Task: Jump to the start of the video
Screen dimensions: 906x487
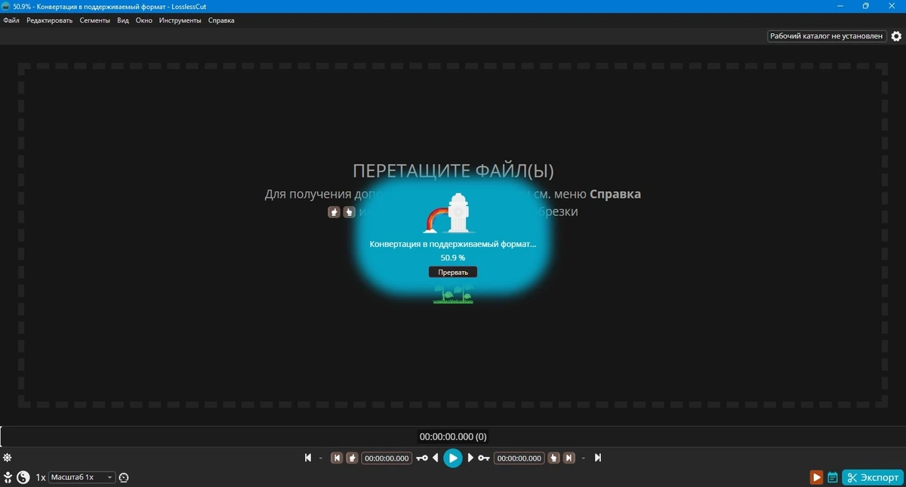Action: click(x=308, y=458)
